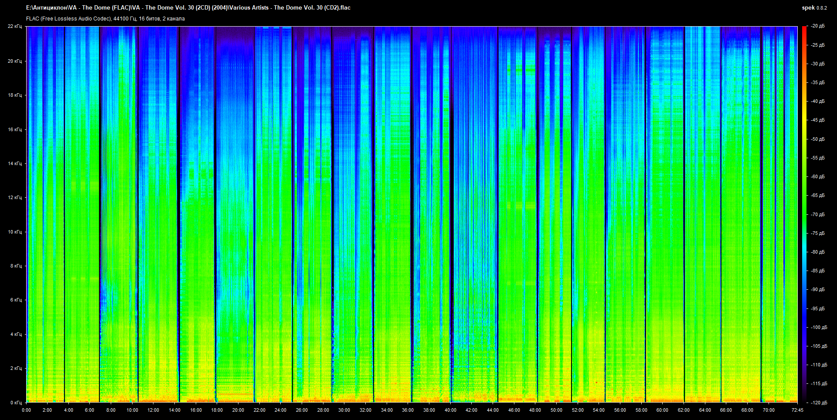Click the green middle of color scale bar

click(804, 214)
